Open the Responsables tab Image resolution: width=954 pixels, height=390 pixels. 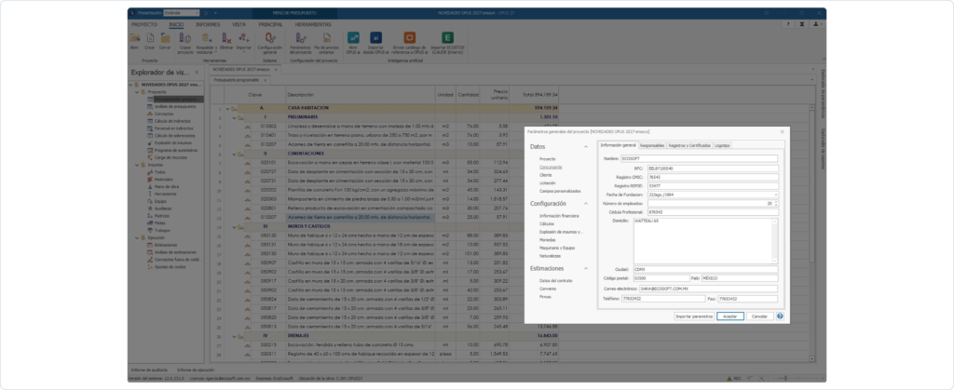pyautogui.click(x=652, y=145)
